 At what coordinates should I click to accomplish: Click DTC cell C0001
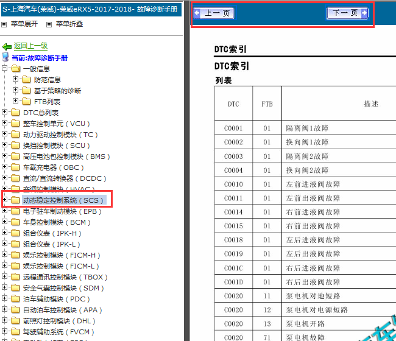233,128
